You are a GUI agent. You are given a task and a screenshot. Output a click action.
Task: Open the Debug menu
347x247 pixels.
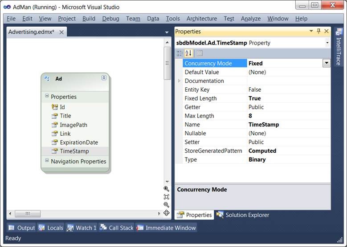pos(110,19)
